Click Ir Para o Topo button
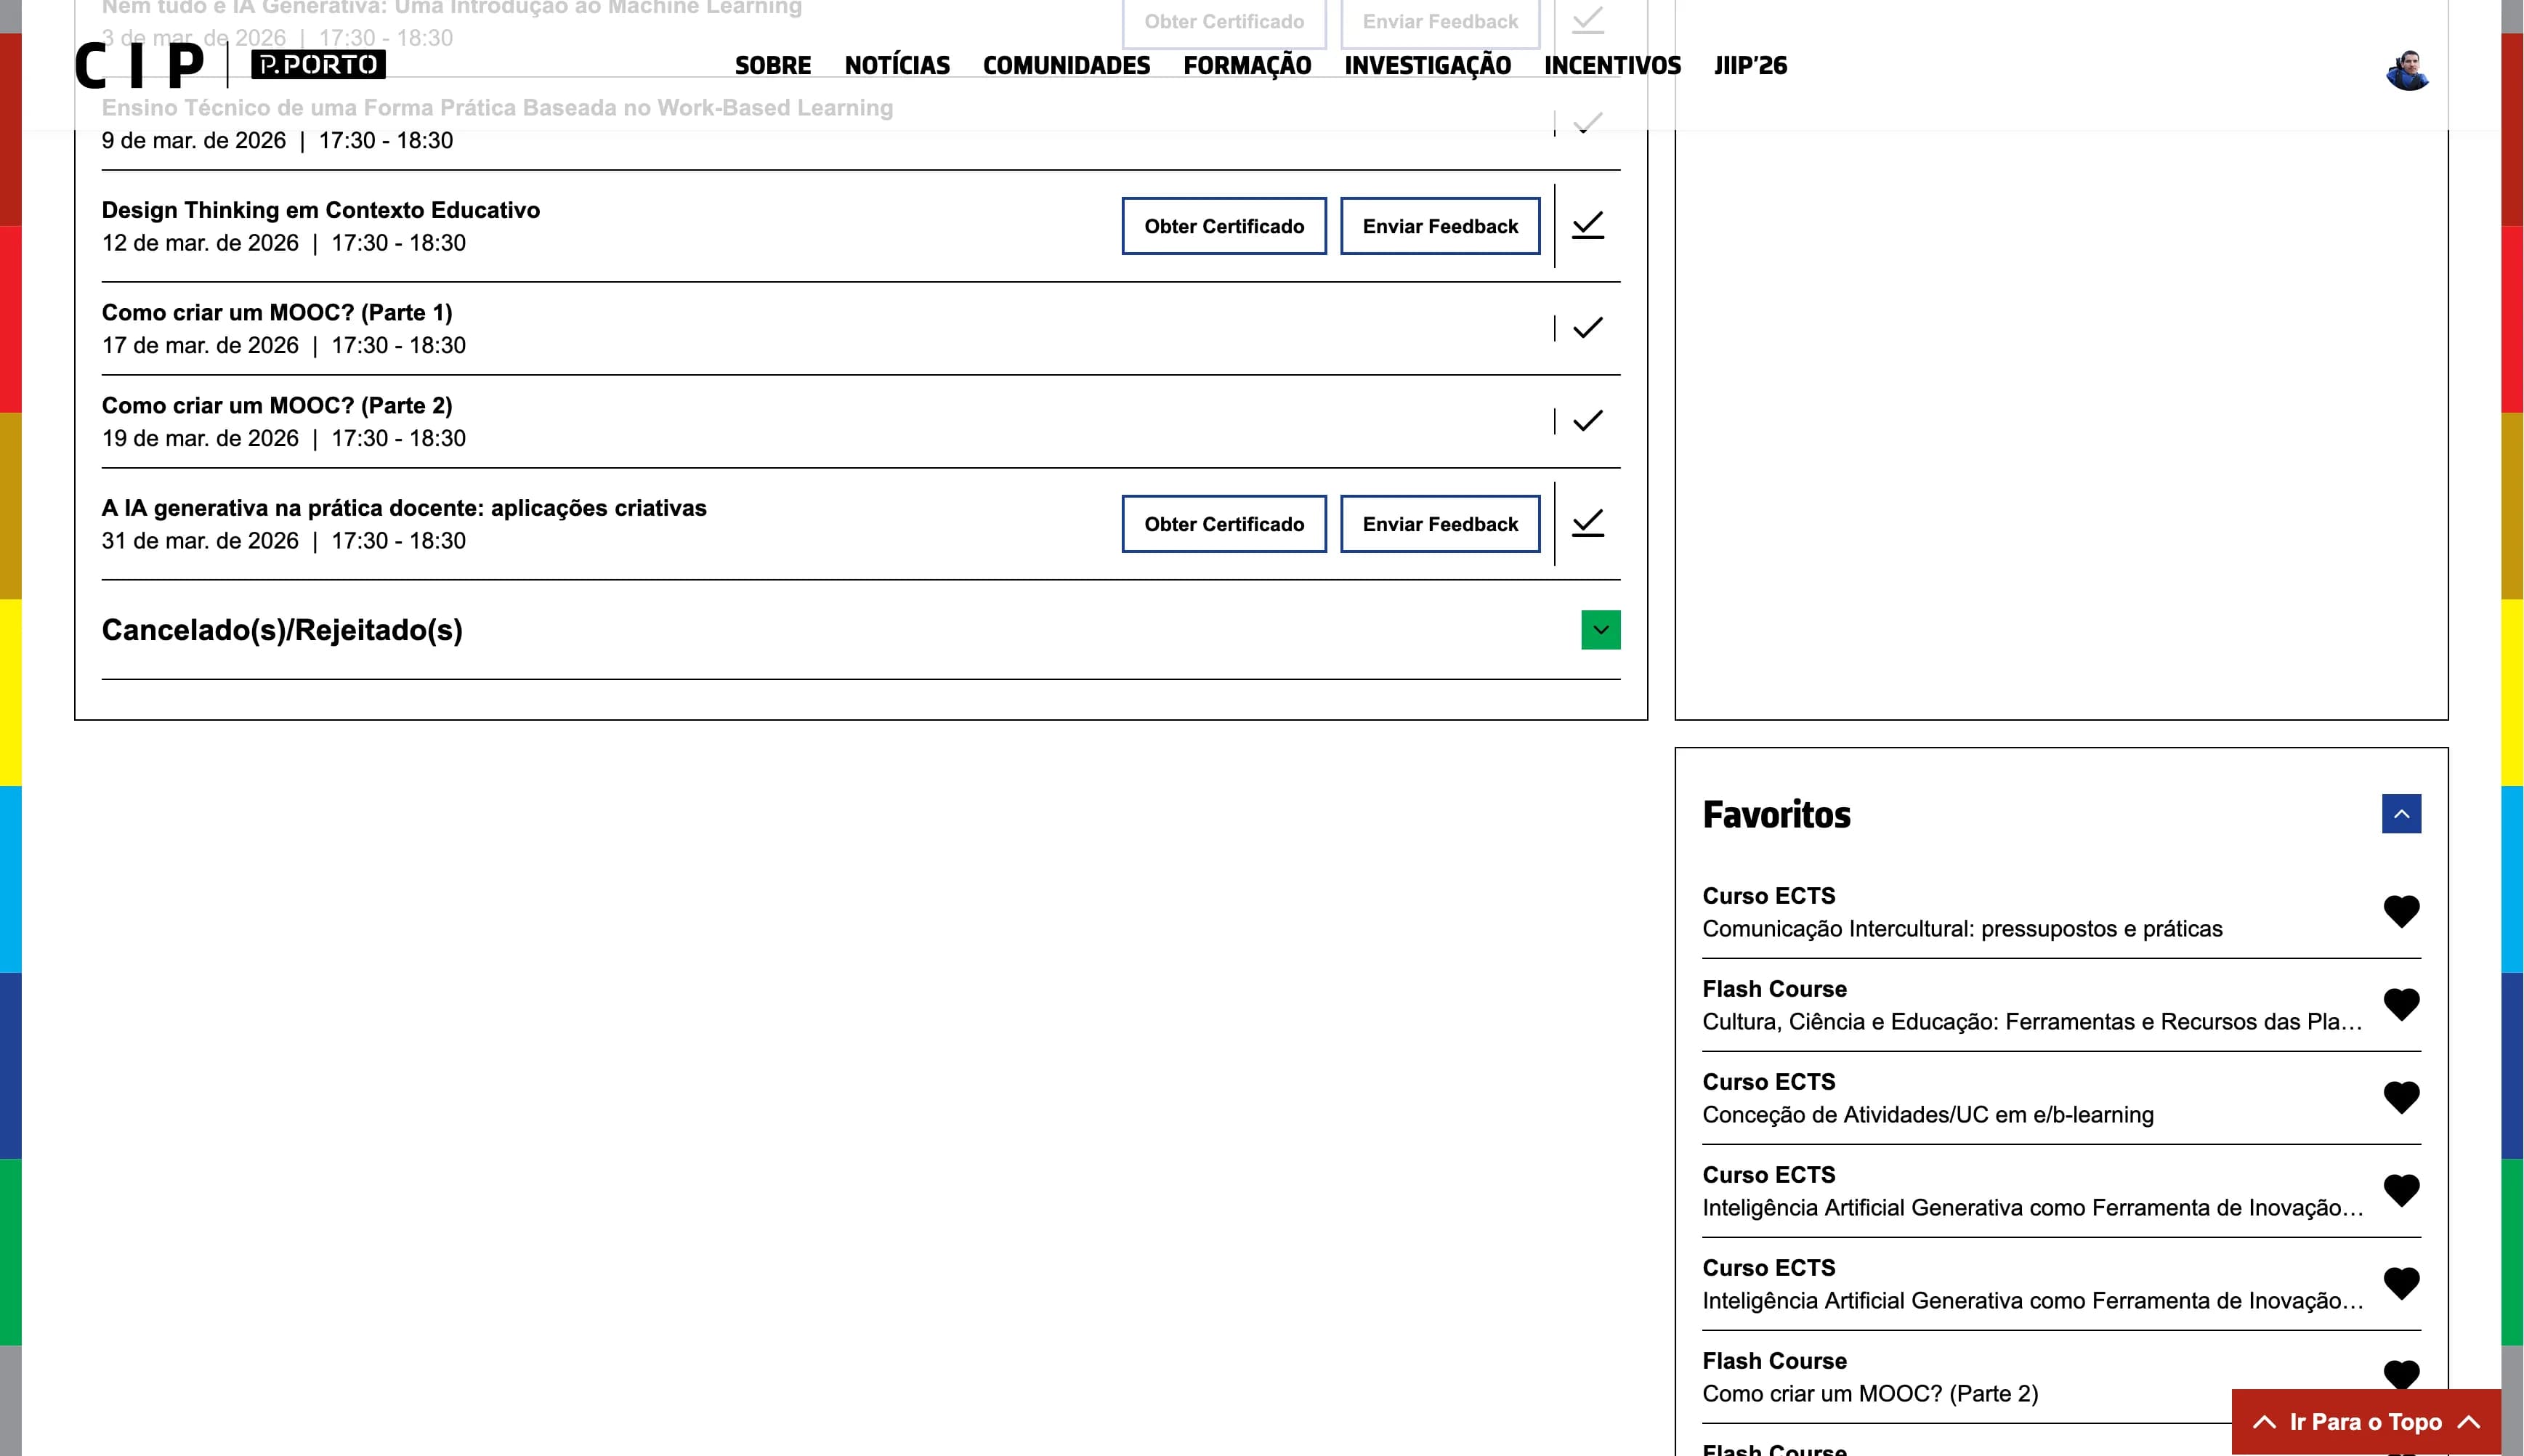Image resolution: width=2524 pixels, height=1456 pixels. click(x=2366, y=1422)
